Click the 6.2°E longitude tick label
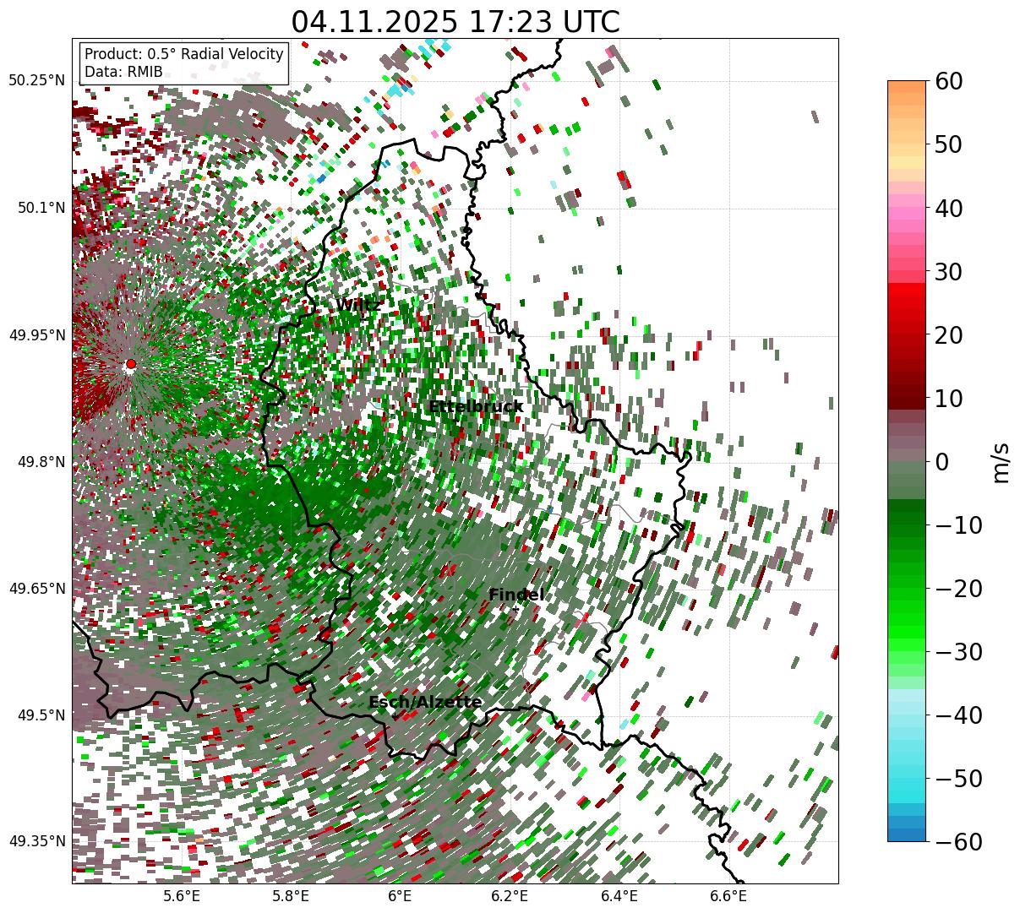 point(510,896)
